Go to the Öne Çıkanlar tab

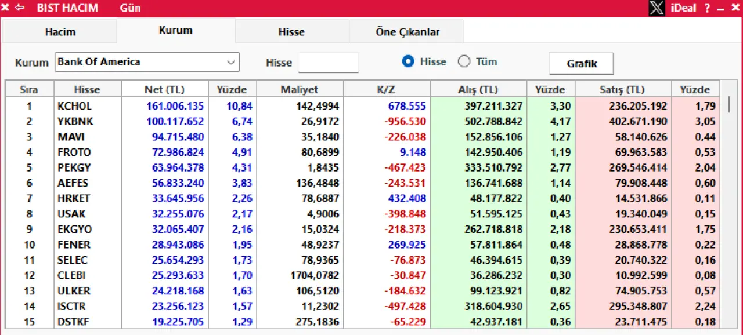point(407,32)
